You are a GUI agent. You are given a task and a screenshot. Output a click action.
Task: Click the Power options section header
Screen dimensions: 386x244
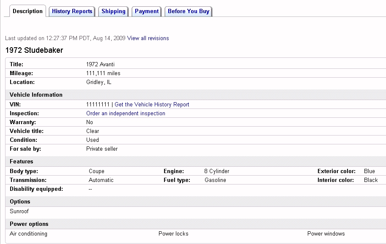coord(29,224)
